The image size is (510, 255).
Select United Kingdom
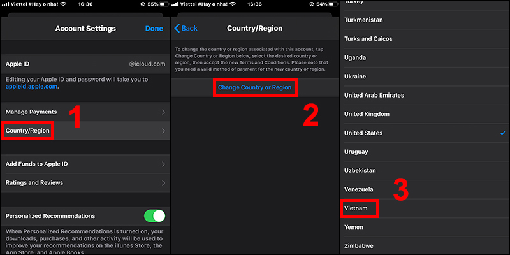pyautogui.click(x=425, y=114)
